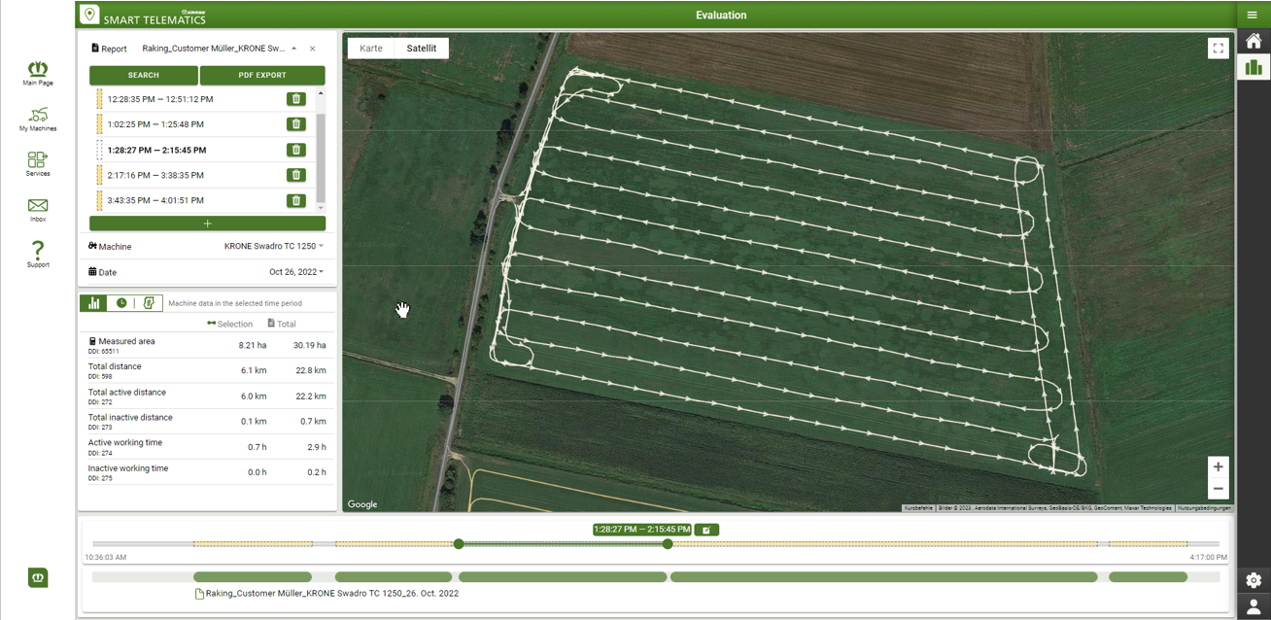Toggle the 1:02:25 PM segment marker

pyautogui.click(x=99, y=124)
